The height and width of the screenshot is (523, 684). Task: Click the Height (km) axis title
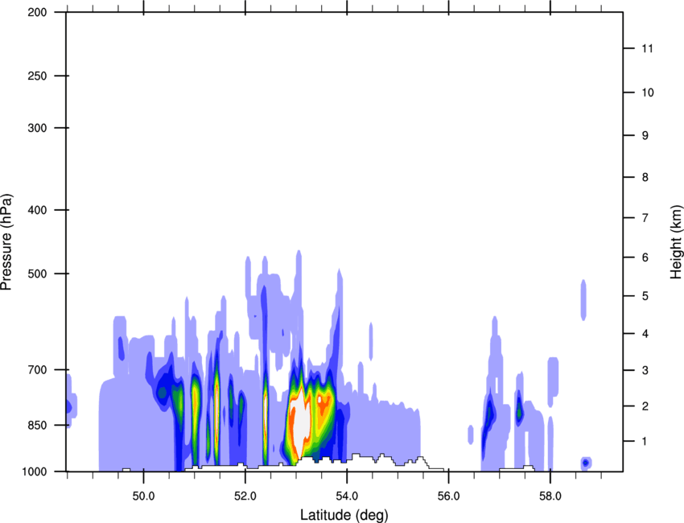pyautogui.click(x=676, y=241)
